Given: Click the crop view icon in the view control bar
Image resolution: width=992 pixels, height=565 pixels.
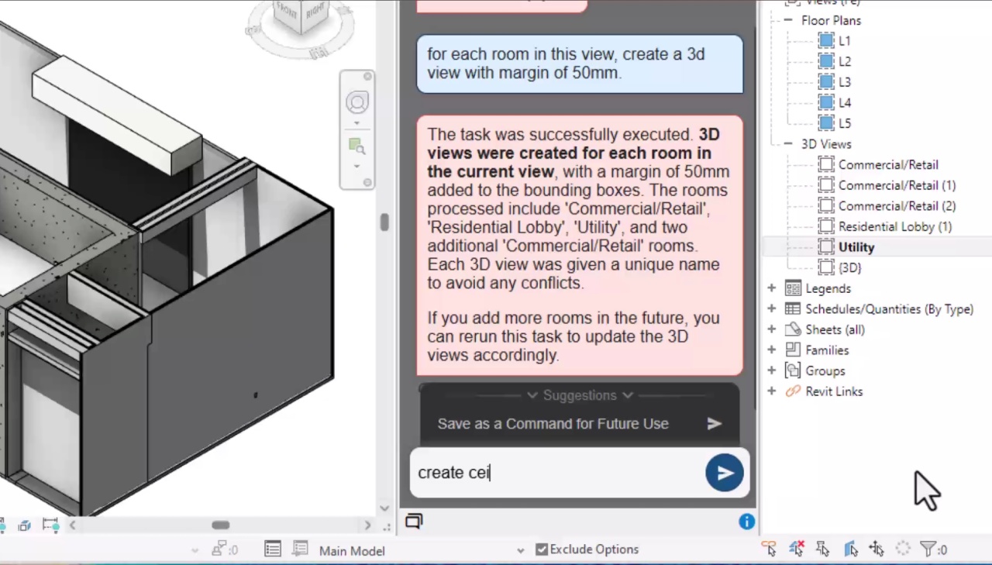Looking at the screenshot, I should click(x=24, y=525).
